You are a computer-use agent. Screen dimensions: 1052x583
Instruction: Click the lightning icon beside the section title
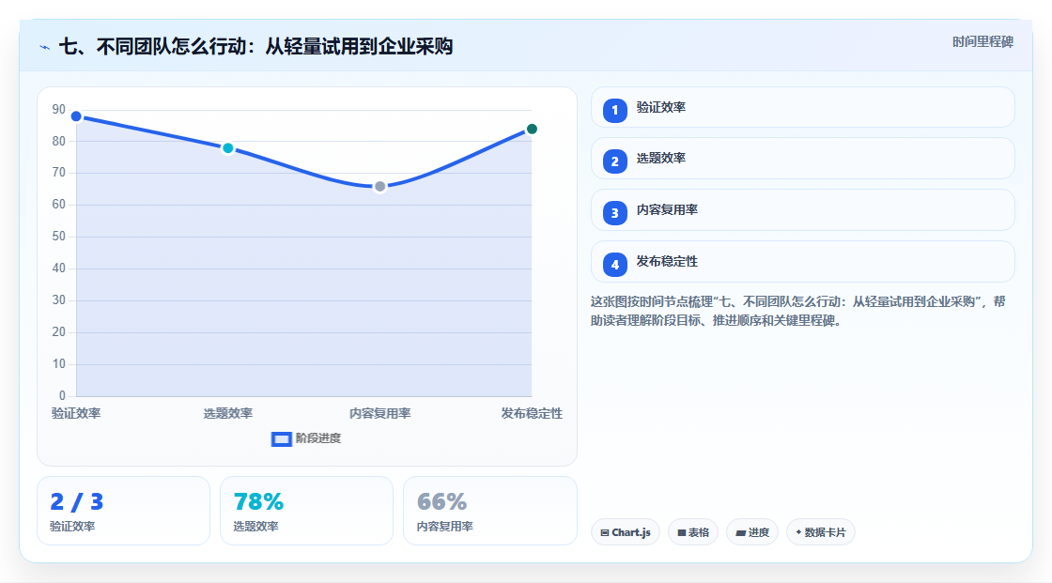(x=45, y=47)
